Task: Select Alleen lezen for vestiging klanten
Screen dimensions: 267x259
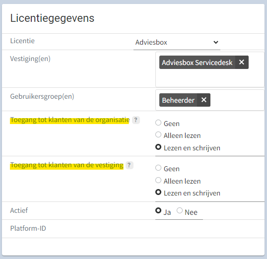Action: (158, 180)
